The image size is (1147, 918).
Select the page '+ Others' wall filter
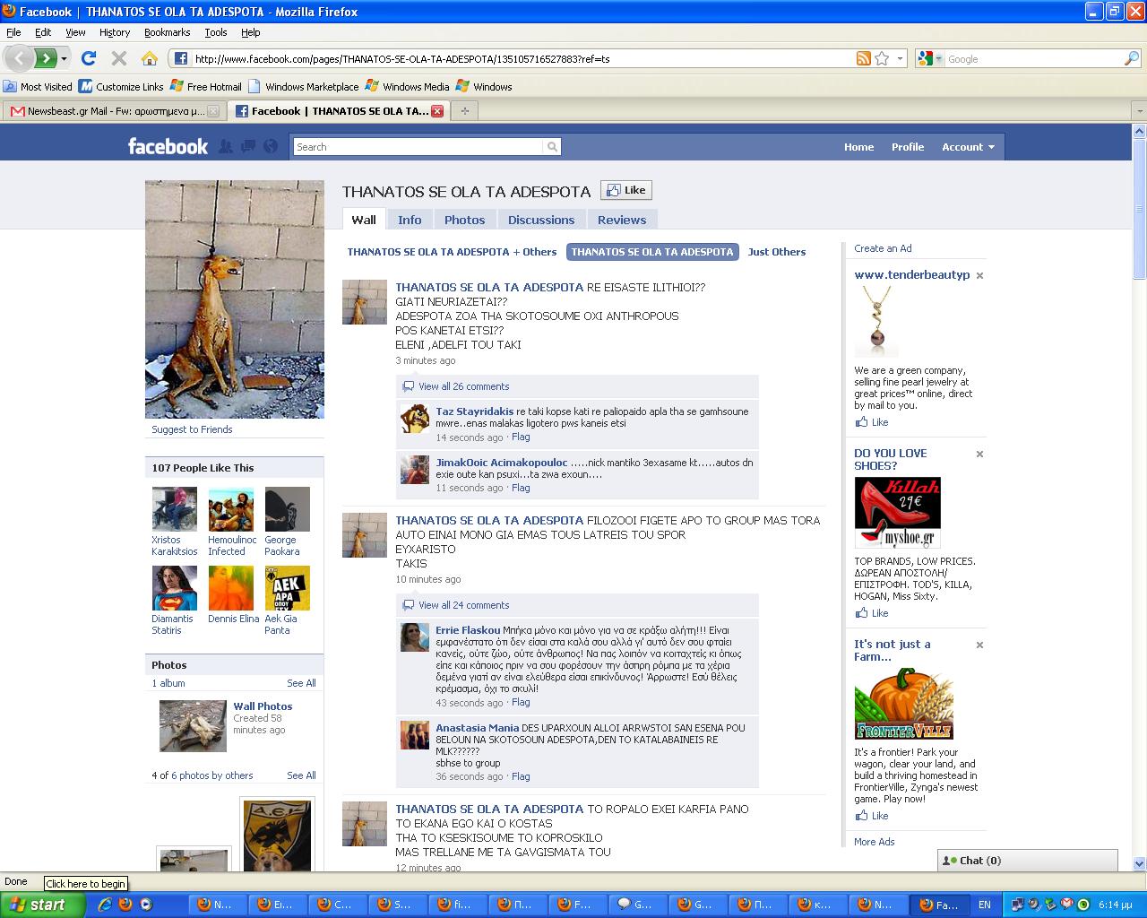tap(452, 252)
